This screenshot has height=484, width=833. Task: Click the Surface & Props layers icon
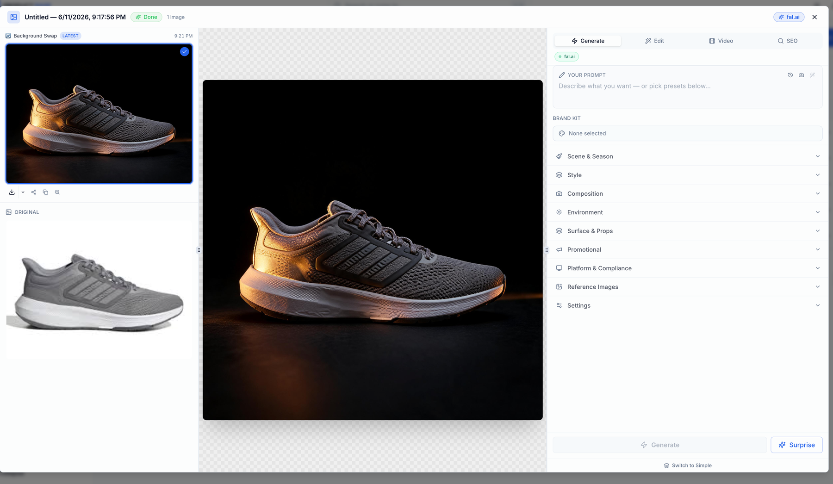[559, 231]
